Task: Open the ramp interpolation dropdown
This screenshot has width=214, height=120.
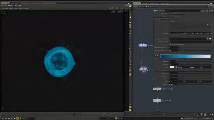Action: (x=177, y=70)
